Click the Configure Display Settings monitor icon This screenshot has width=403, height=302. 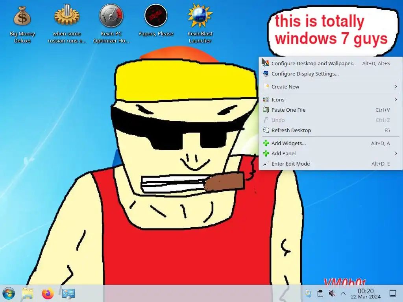coord(266,74)
